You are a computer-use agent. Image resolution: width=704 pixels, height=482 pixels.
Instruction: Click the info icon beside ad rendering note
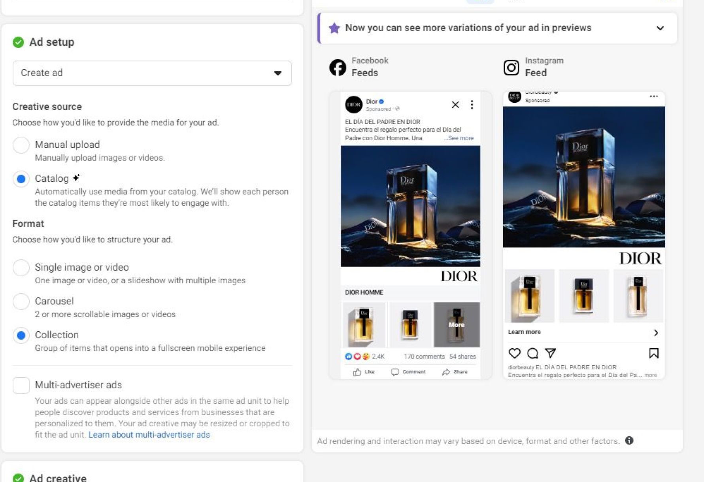coord(629,441)
